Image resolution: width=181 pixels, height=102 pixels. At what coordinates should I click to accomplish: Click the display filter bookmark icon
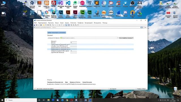34,27
